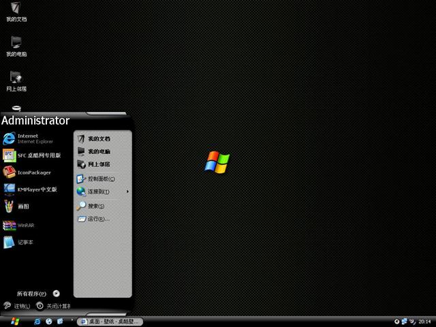436x327 pixels.
Task: Select 网上邻居 desktop icon
Action: click(x=16, y=81)
